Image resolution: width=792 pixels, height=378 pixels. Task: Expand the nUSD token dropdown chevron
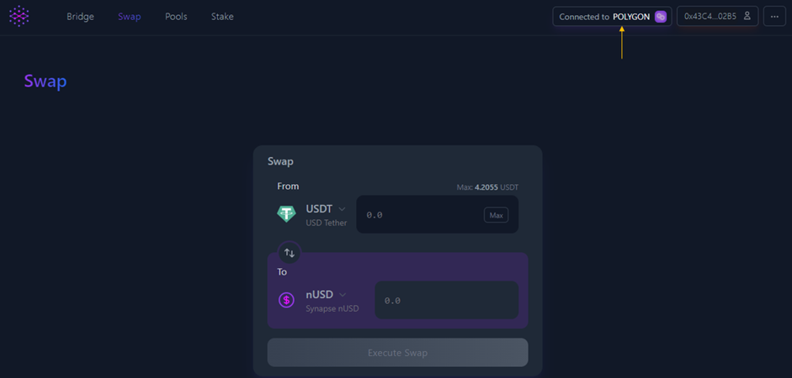point(343,295)
